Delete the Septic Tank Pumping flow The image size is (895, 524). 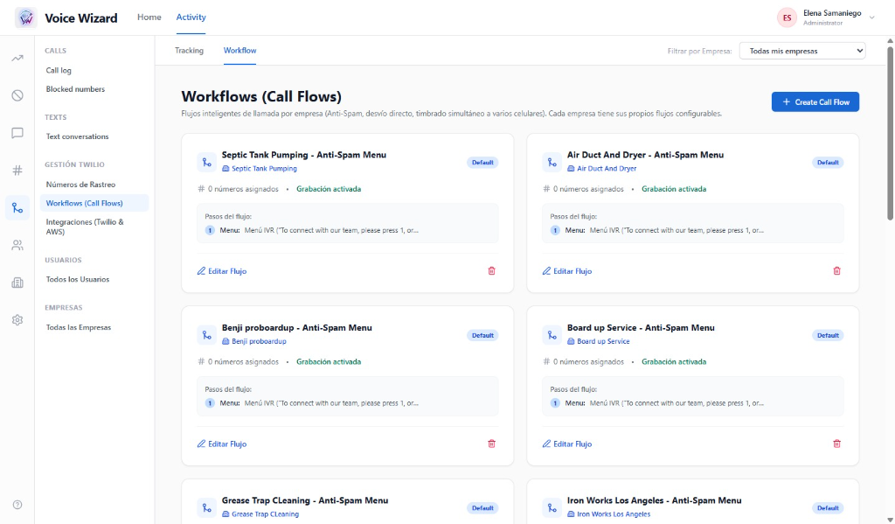[491, 271]
